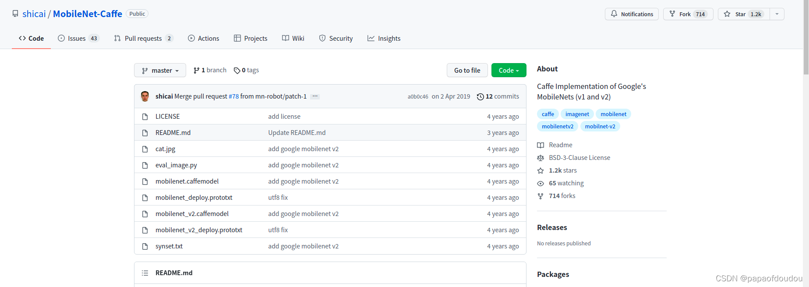Click shicai's avatar in commit bar
The image size is (809, 287).
click(x=145, y=96)
